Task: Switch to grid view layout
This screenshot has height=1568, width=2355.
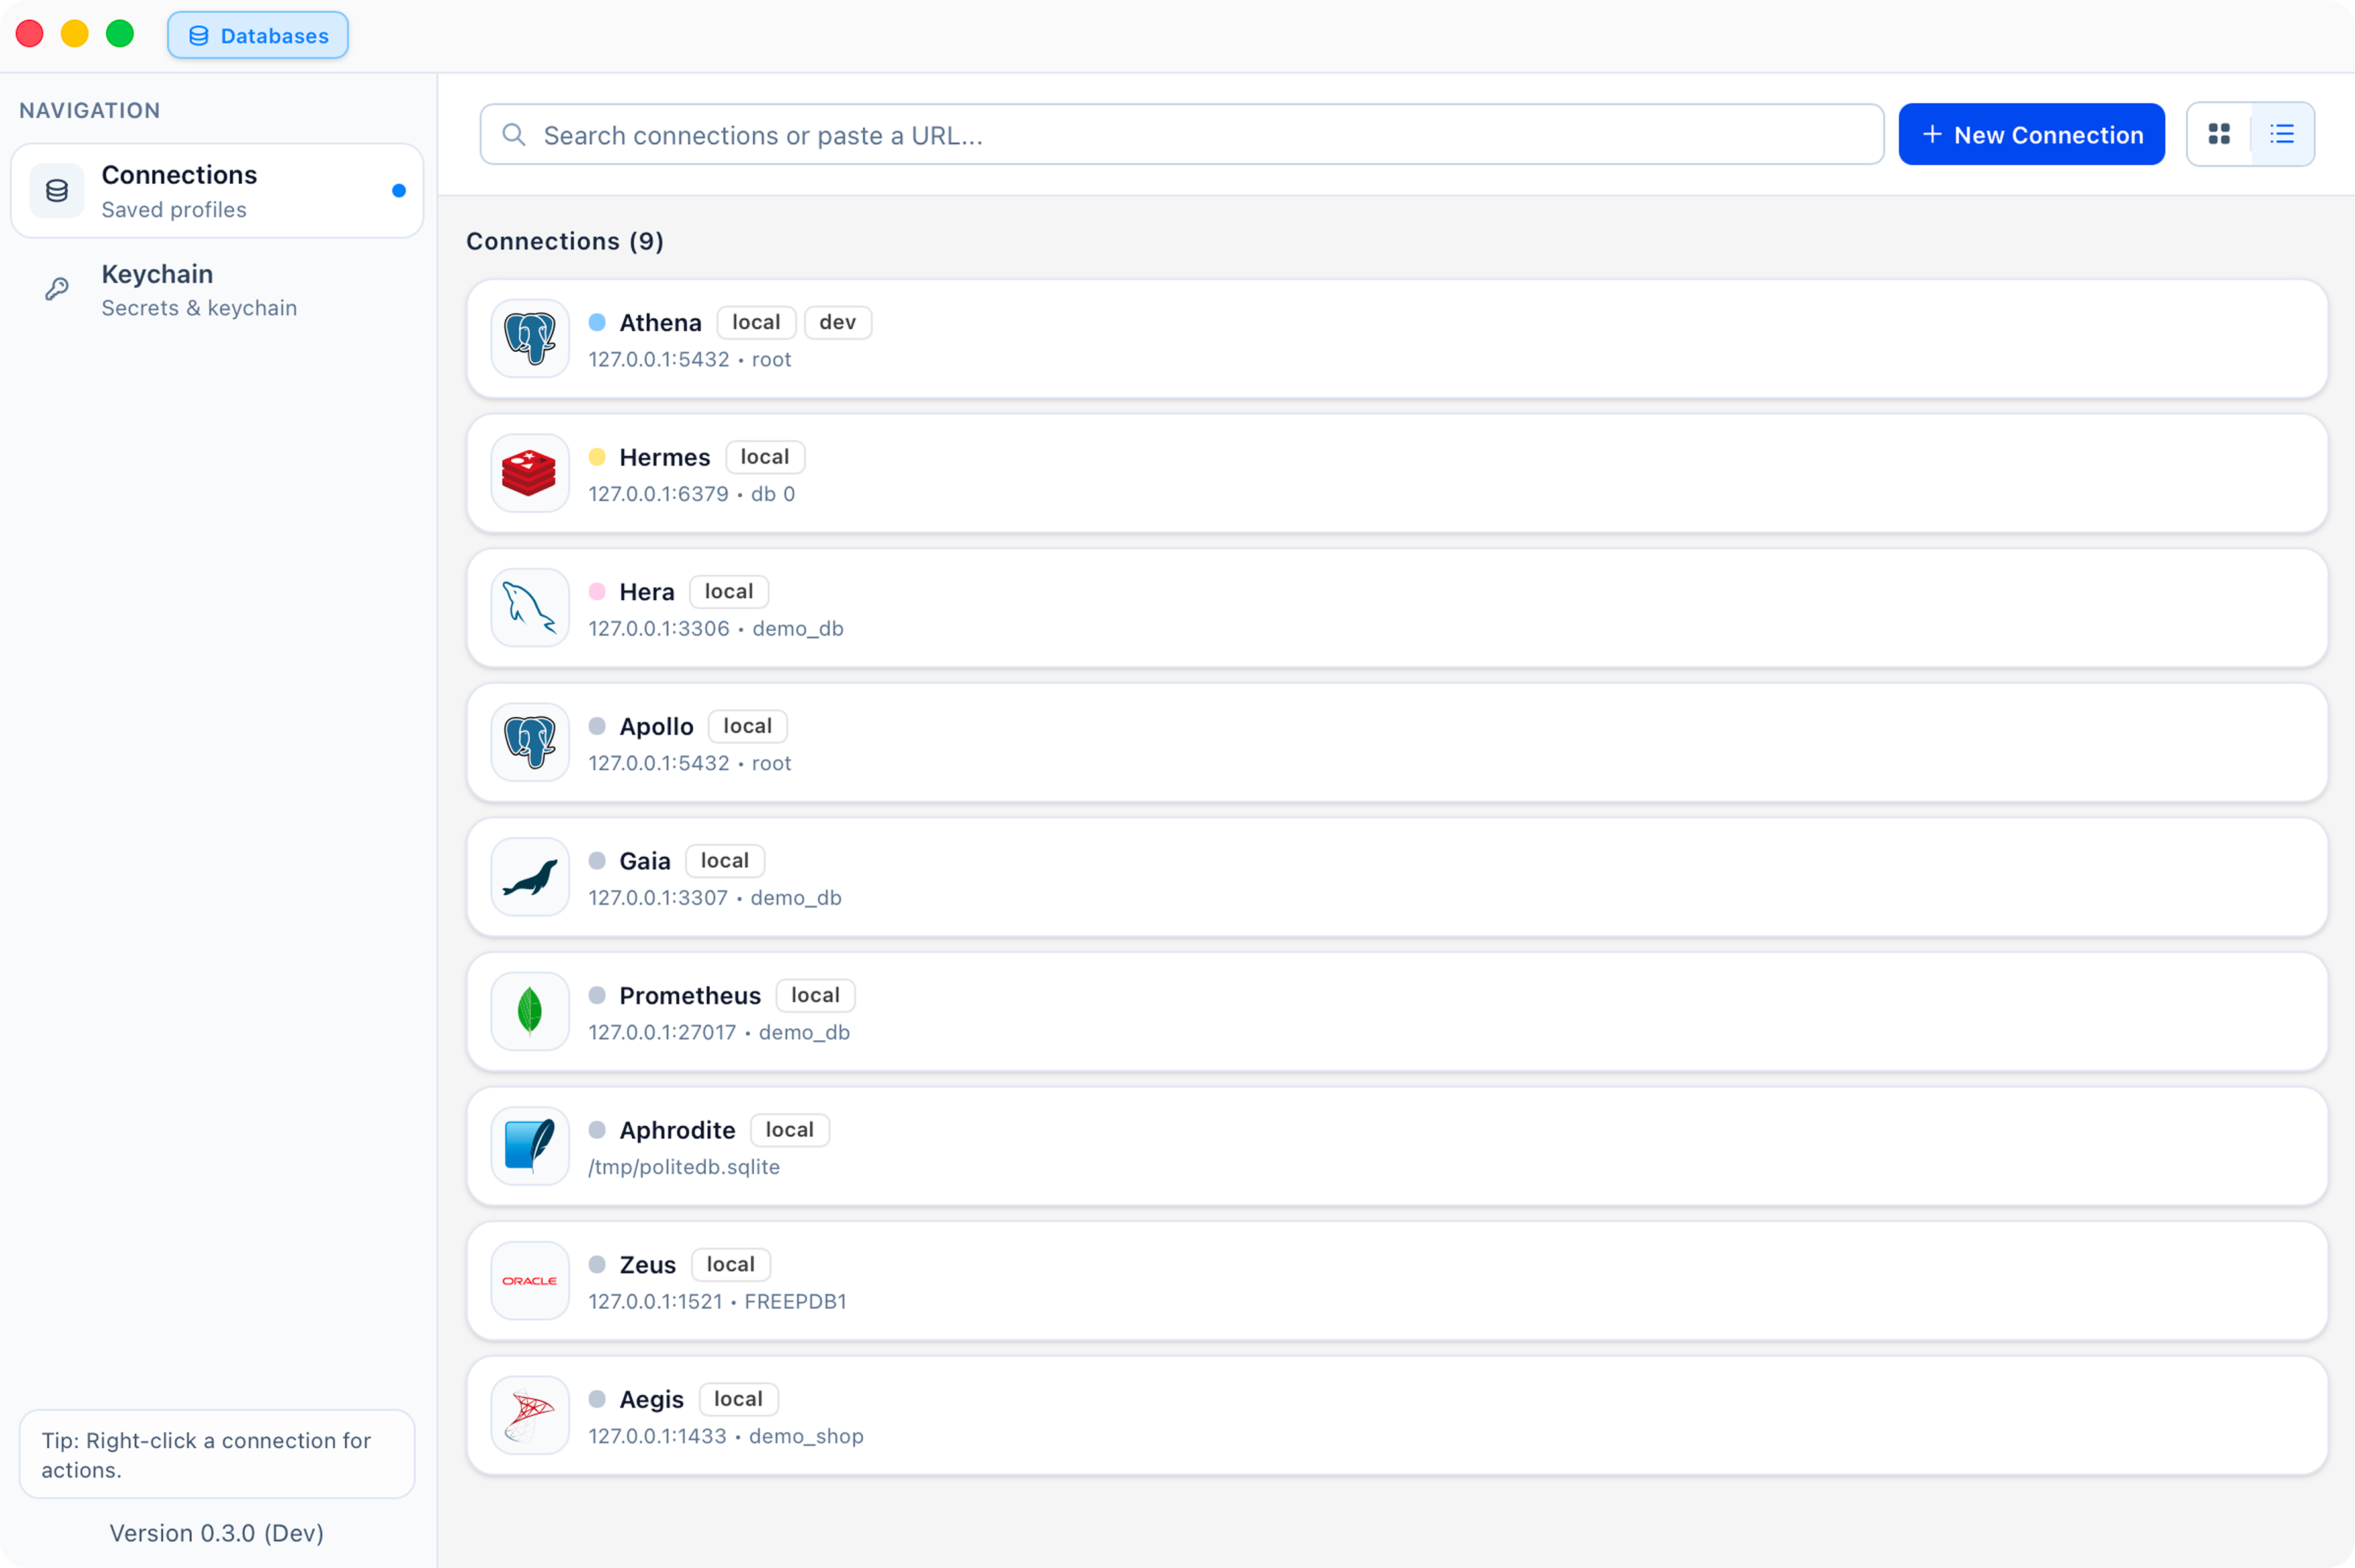Action: pyautogui.click(x=2219, y=134)
